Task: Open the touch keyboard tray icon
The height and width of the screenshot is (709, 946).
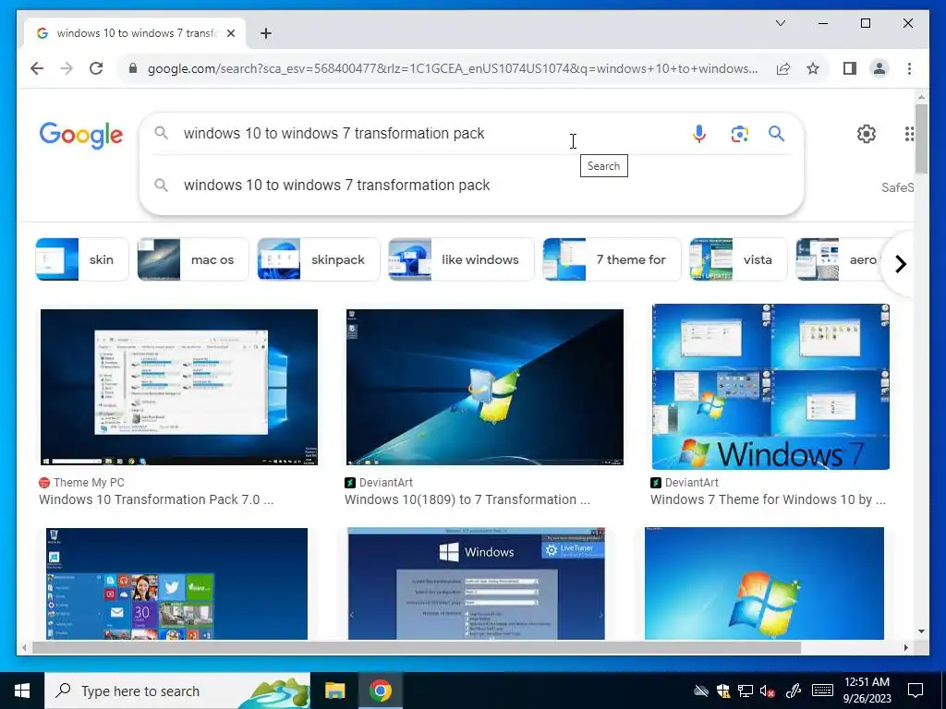Action: (x=822, y=691)
